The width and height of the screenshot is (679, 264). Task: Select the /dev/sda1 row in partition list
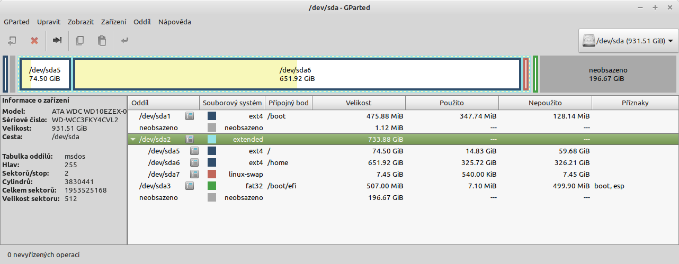(403, 116)
